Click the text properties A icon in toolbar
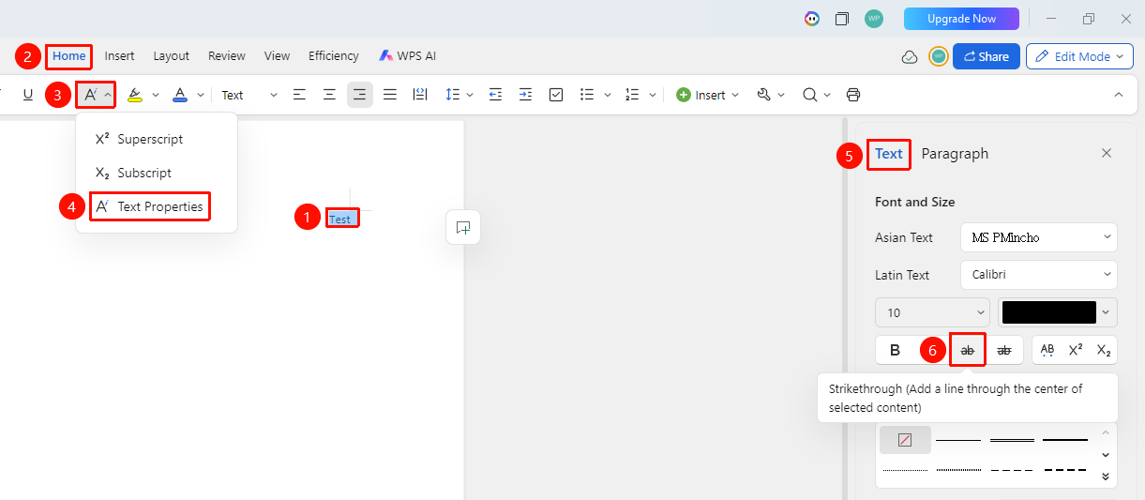 90,95
